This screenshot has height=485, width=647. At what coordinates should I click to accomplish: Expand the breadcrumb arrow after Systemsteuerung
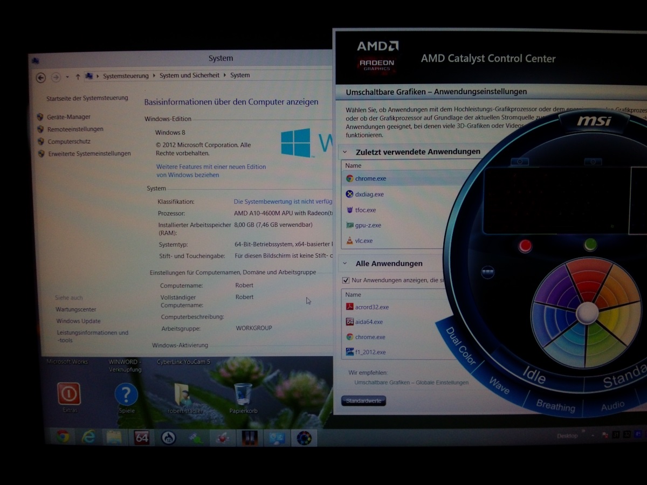click(154, 76)
